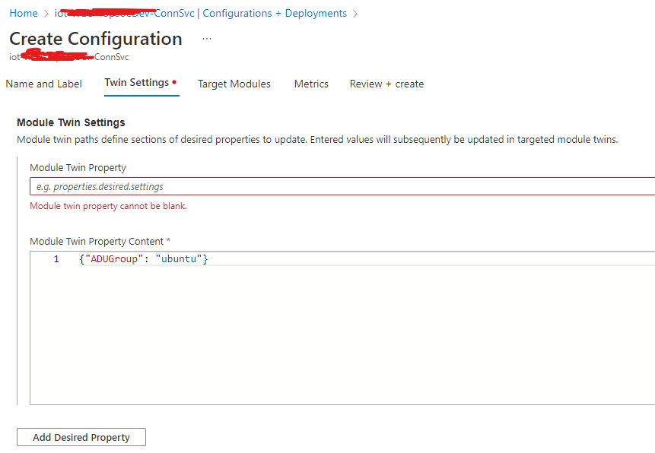
Task: Select the blank property validation error message
Action: [x=107, y=205]
